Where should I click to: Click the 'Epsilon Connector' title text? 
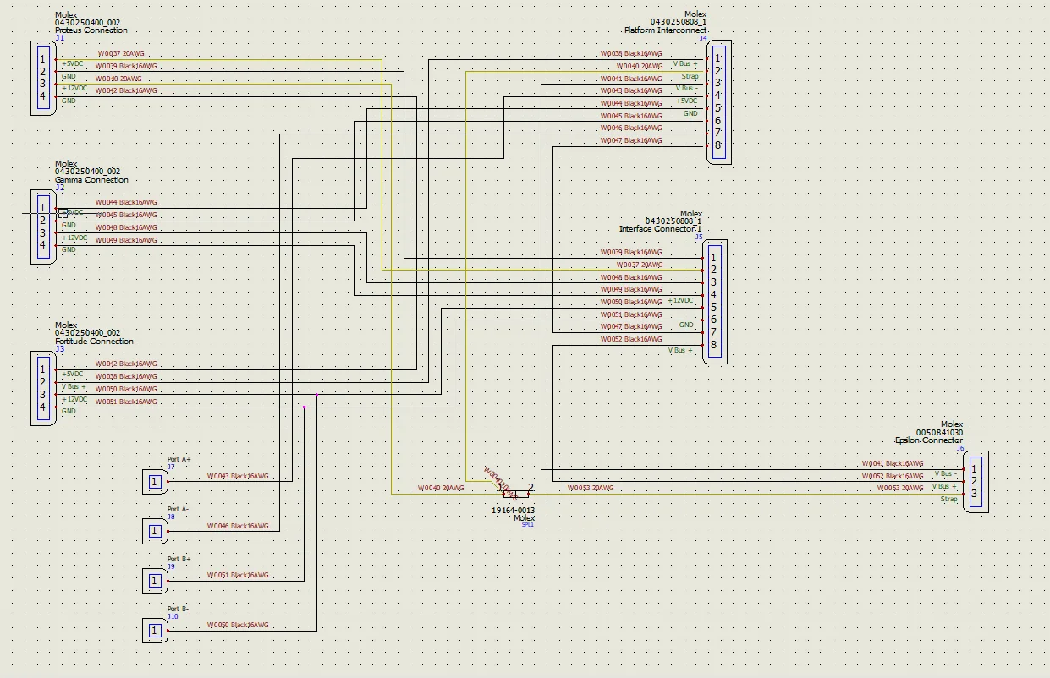[x=929, y=440]
